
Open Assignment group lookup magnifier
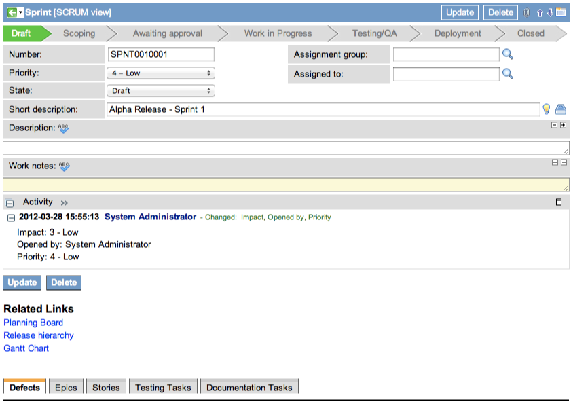coord(507,54)
